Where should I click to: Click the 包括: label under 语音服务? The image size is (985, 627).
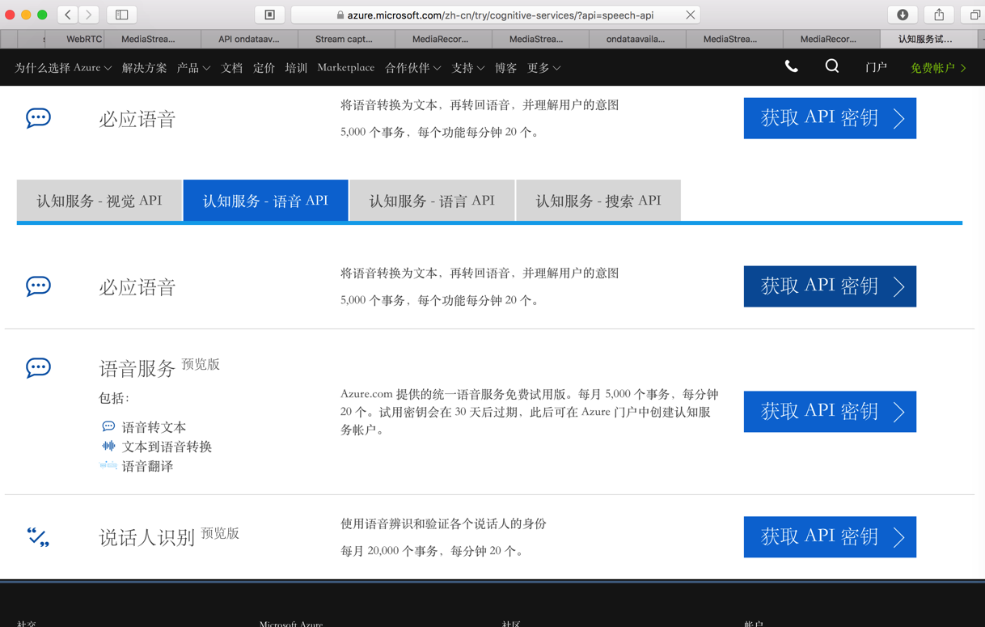pos(114,398)
